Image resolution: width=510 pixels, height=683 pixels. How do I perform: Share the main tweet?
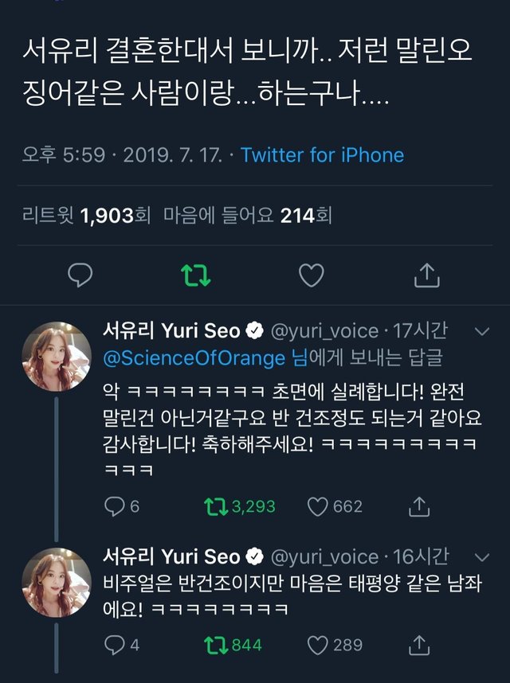tap(427, 275)
